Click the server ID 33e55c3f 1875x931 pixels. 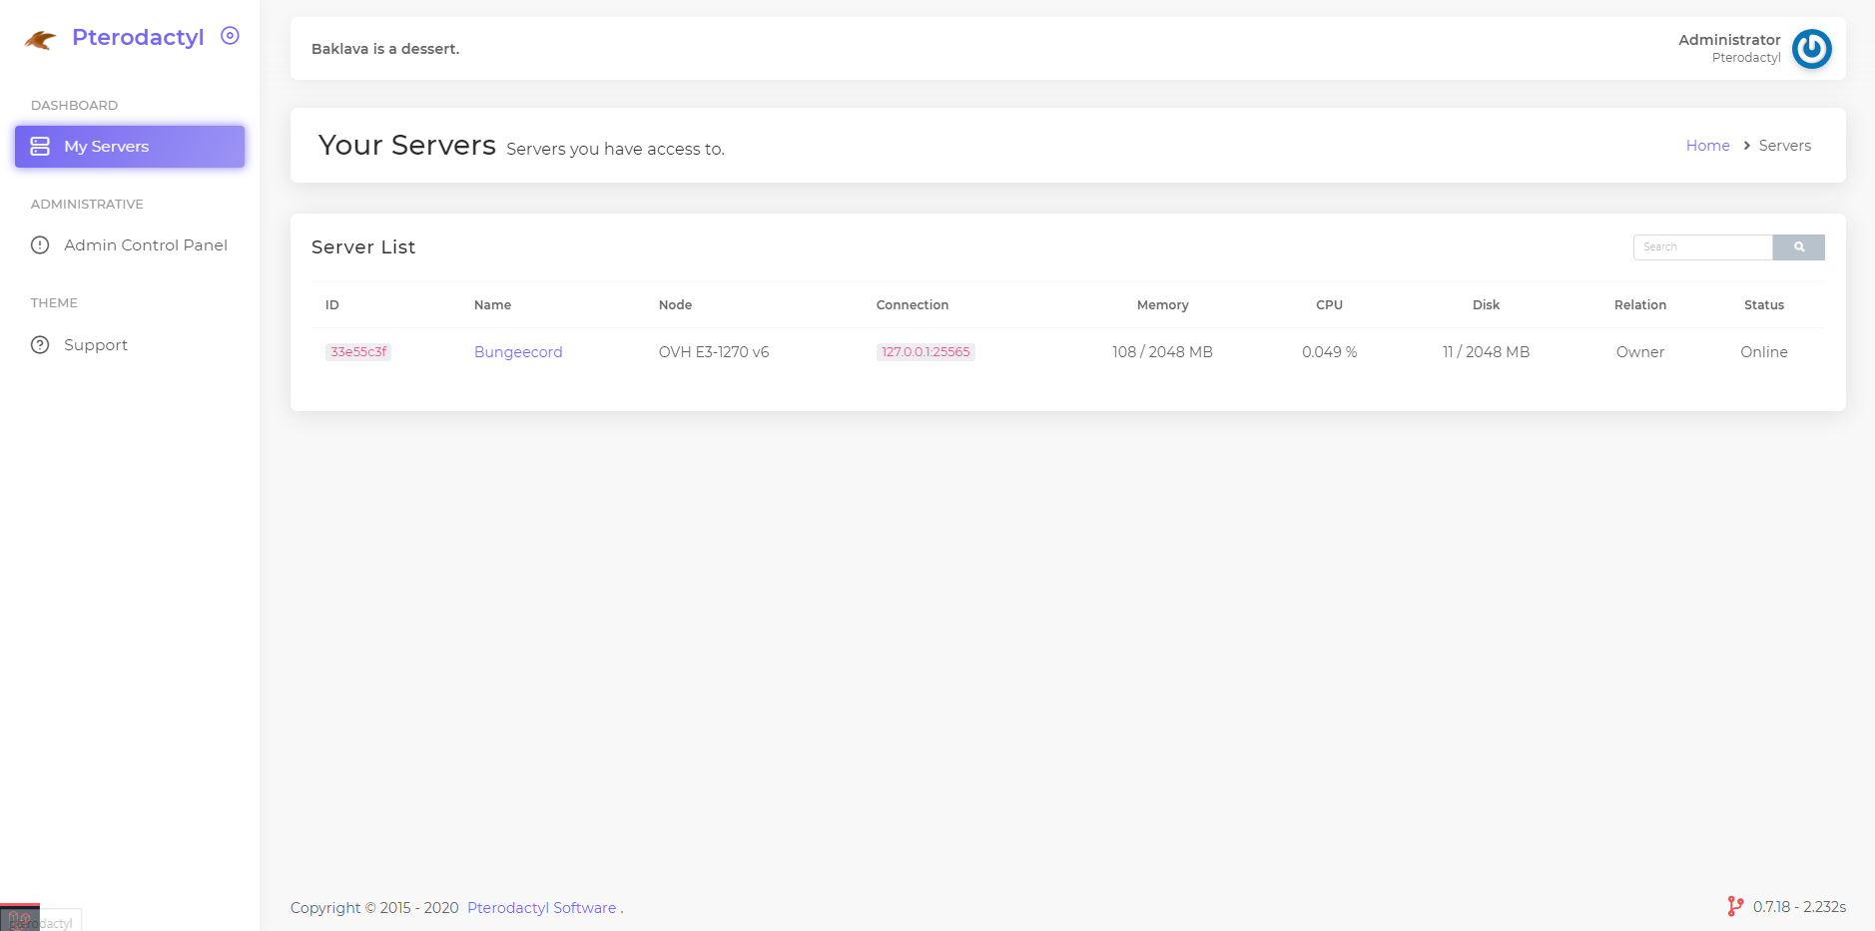pos(358,352)
